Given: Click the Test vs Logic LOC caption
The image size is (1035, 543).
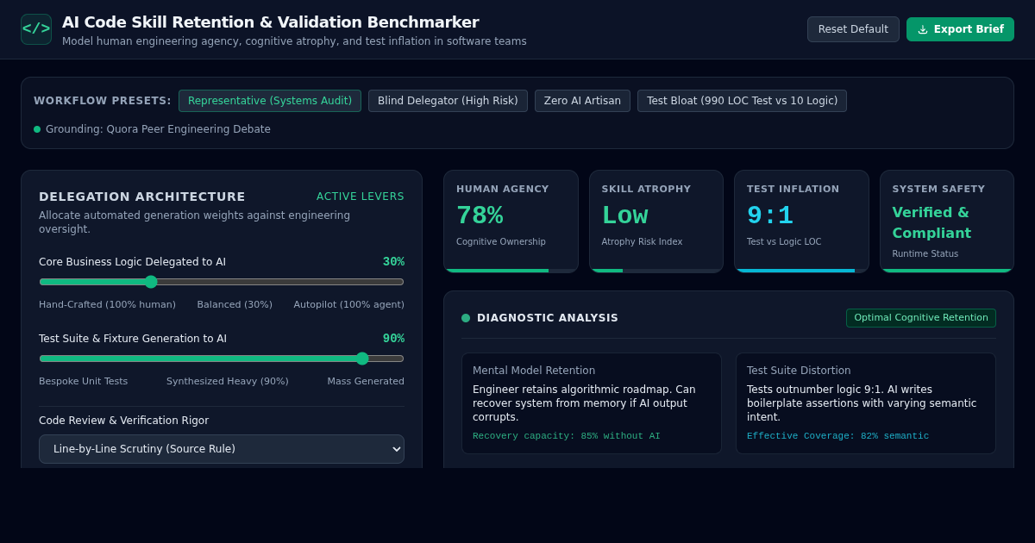Looking at the screenshot, I should (x=784, y=242).
